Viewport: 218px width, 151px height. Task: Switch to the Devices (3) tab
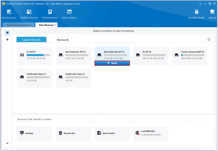pos(63,40)
